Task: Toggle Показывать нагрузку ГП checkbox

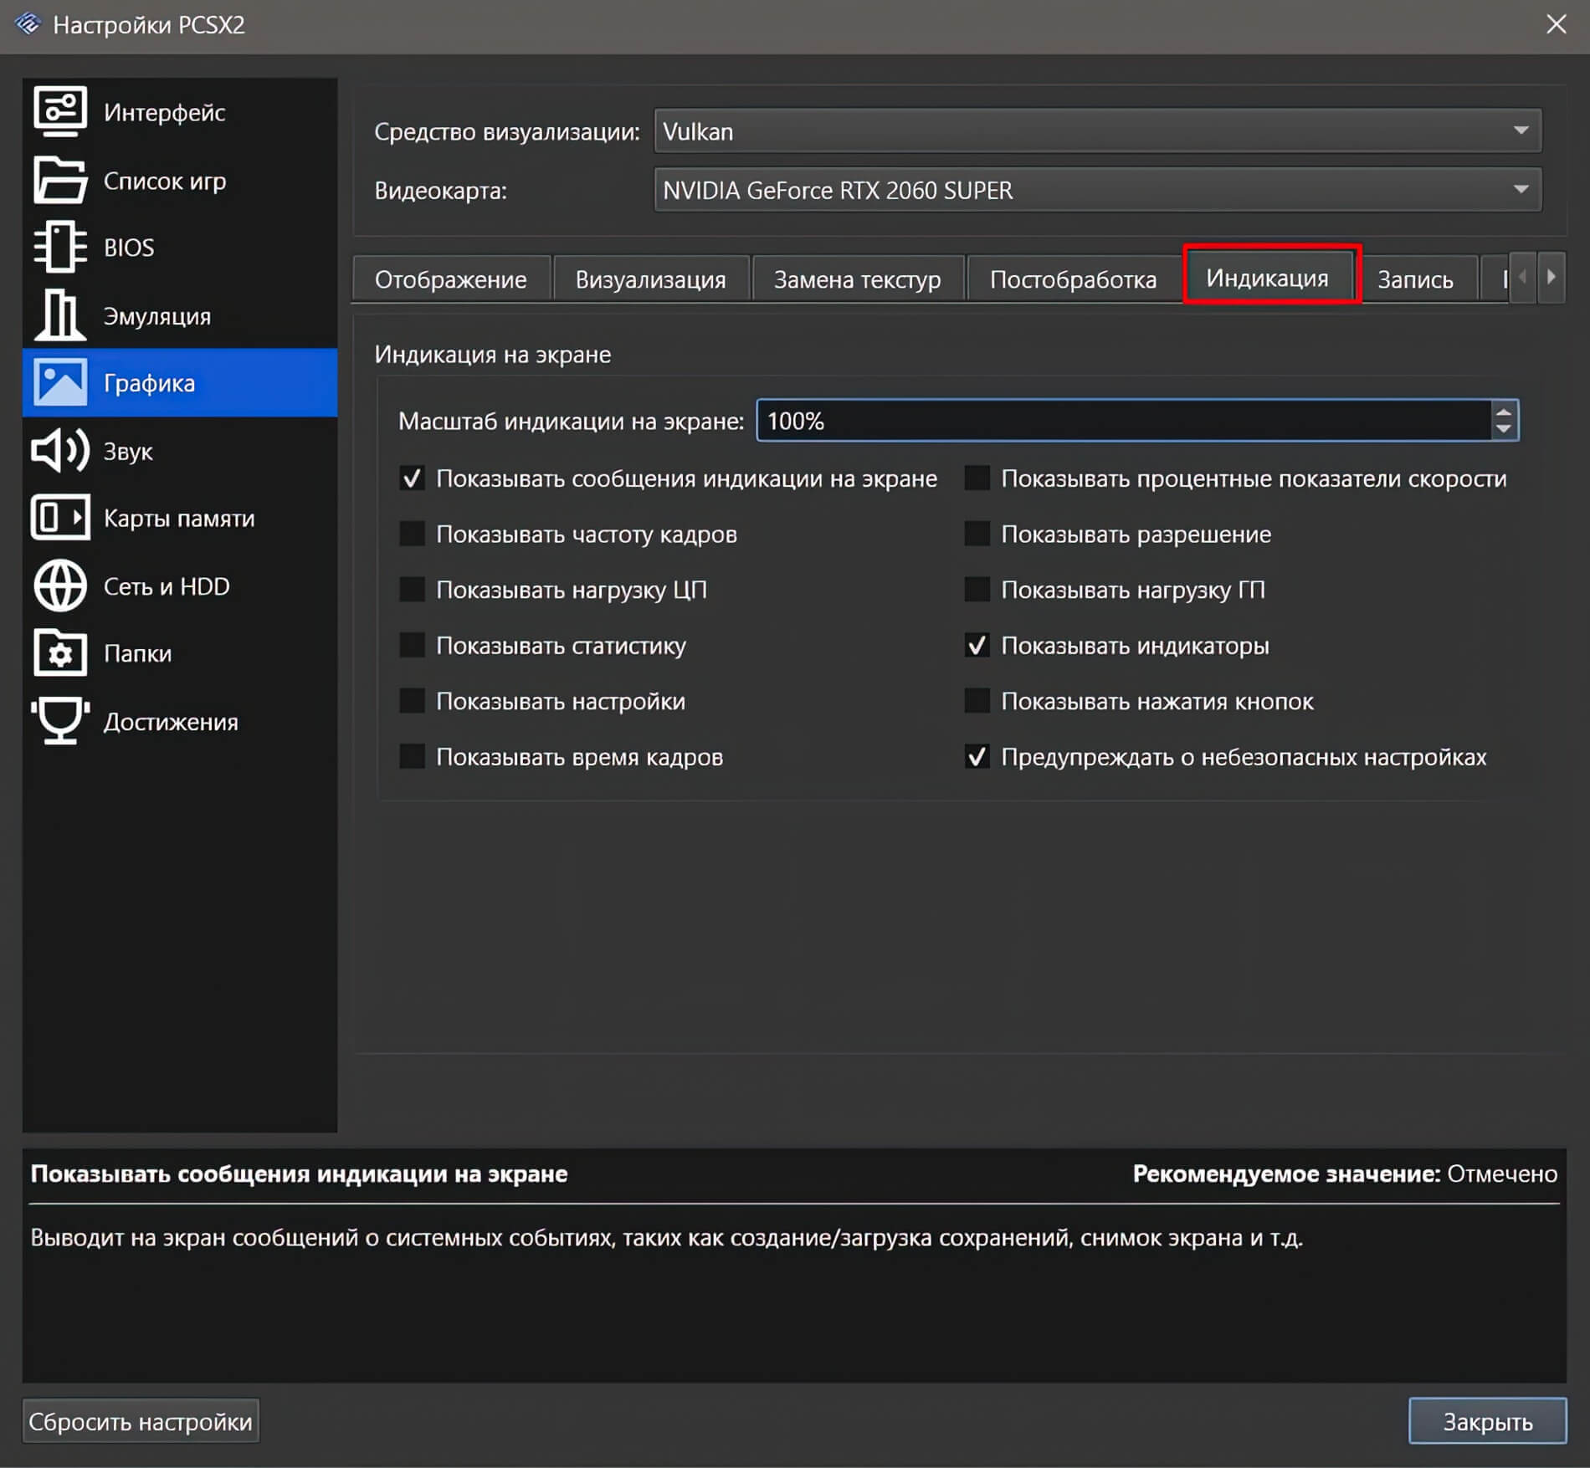Action: click(977, 590)
